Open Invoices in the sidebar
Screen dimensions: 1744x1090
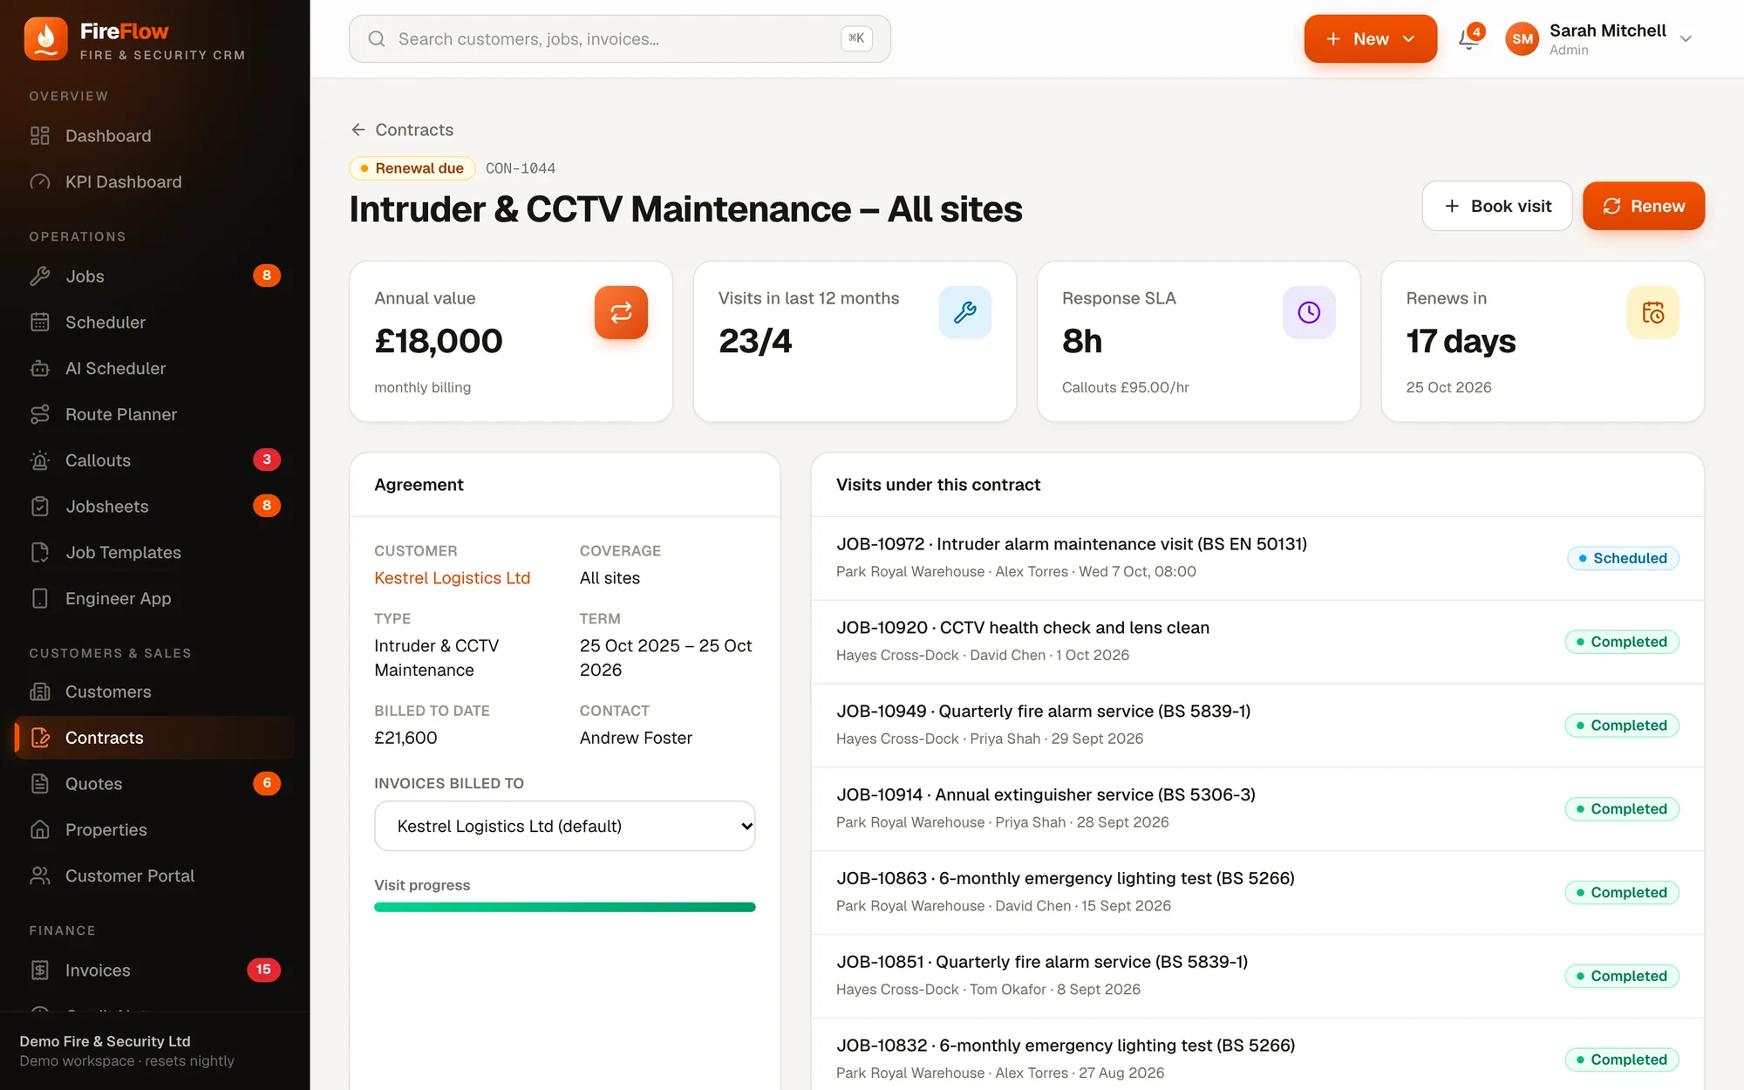[155, 971]
